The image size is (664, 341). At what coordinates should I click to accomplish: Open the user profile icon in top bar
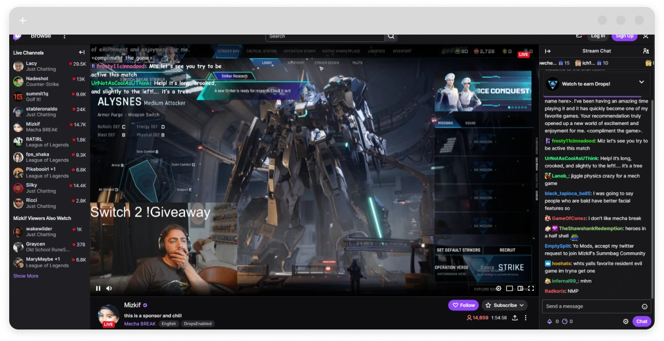click(x=646, y=36)
